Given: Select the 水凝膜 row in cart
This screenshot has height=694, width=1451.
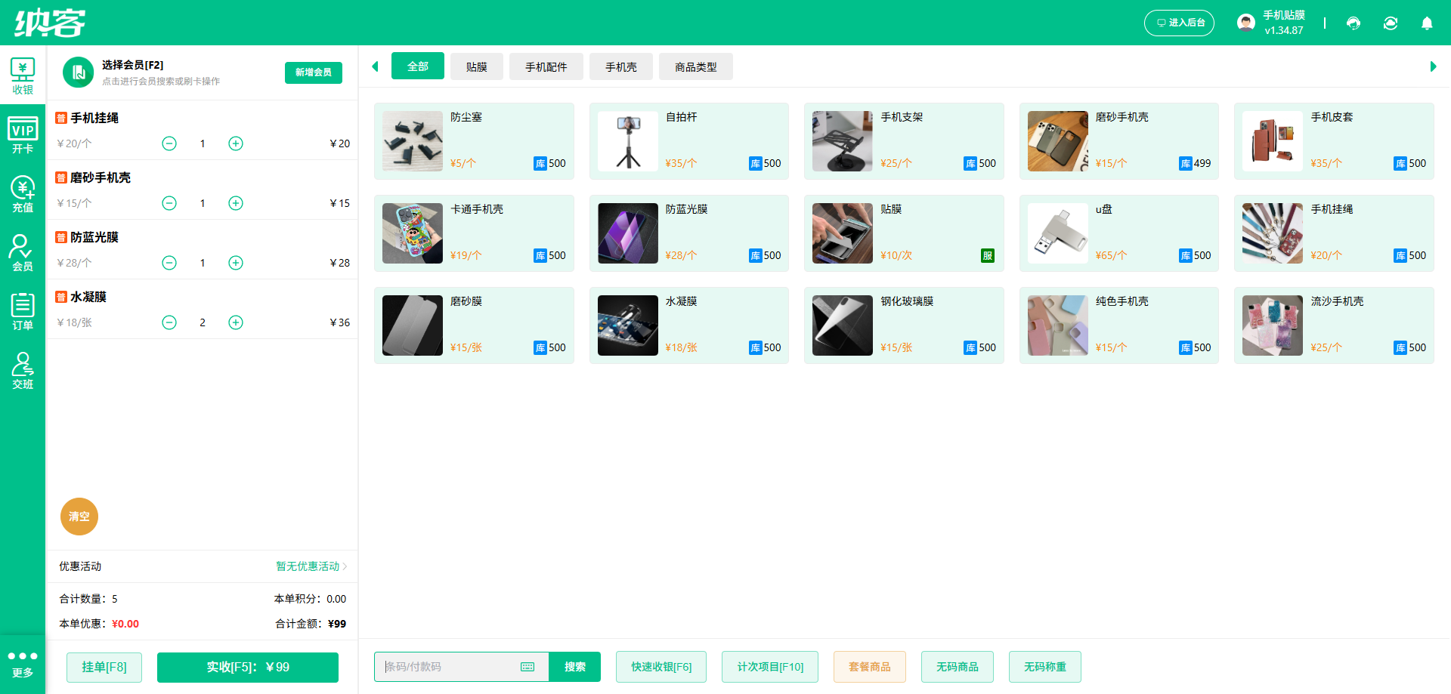Looking at the screenshot, I should 203,309.
